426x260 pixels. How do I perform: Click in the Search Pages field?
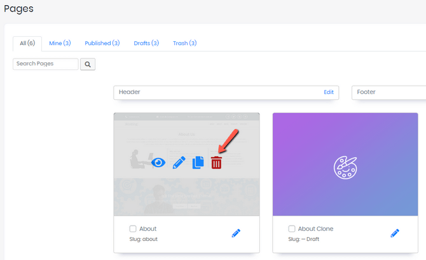(x=45, y=64)
